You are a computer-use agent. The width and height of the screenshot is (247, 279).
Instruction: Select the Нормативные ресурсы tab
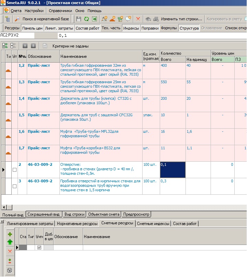(x=77, y=224)
